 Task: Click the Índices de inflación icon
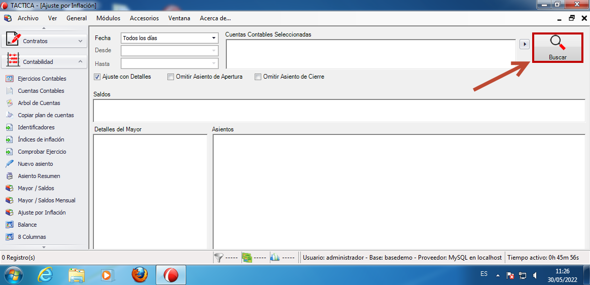tap(10, 139)
